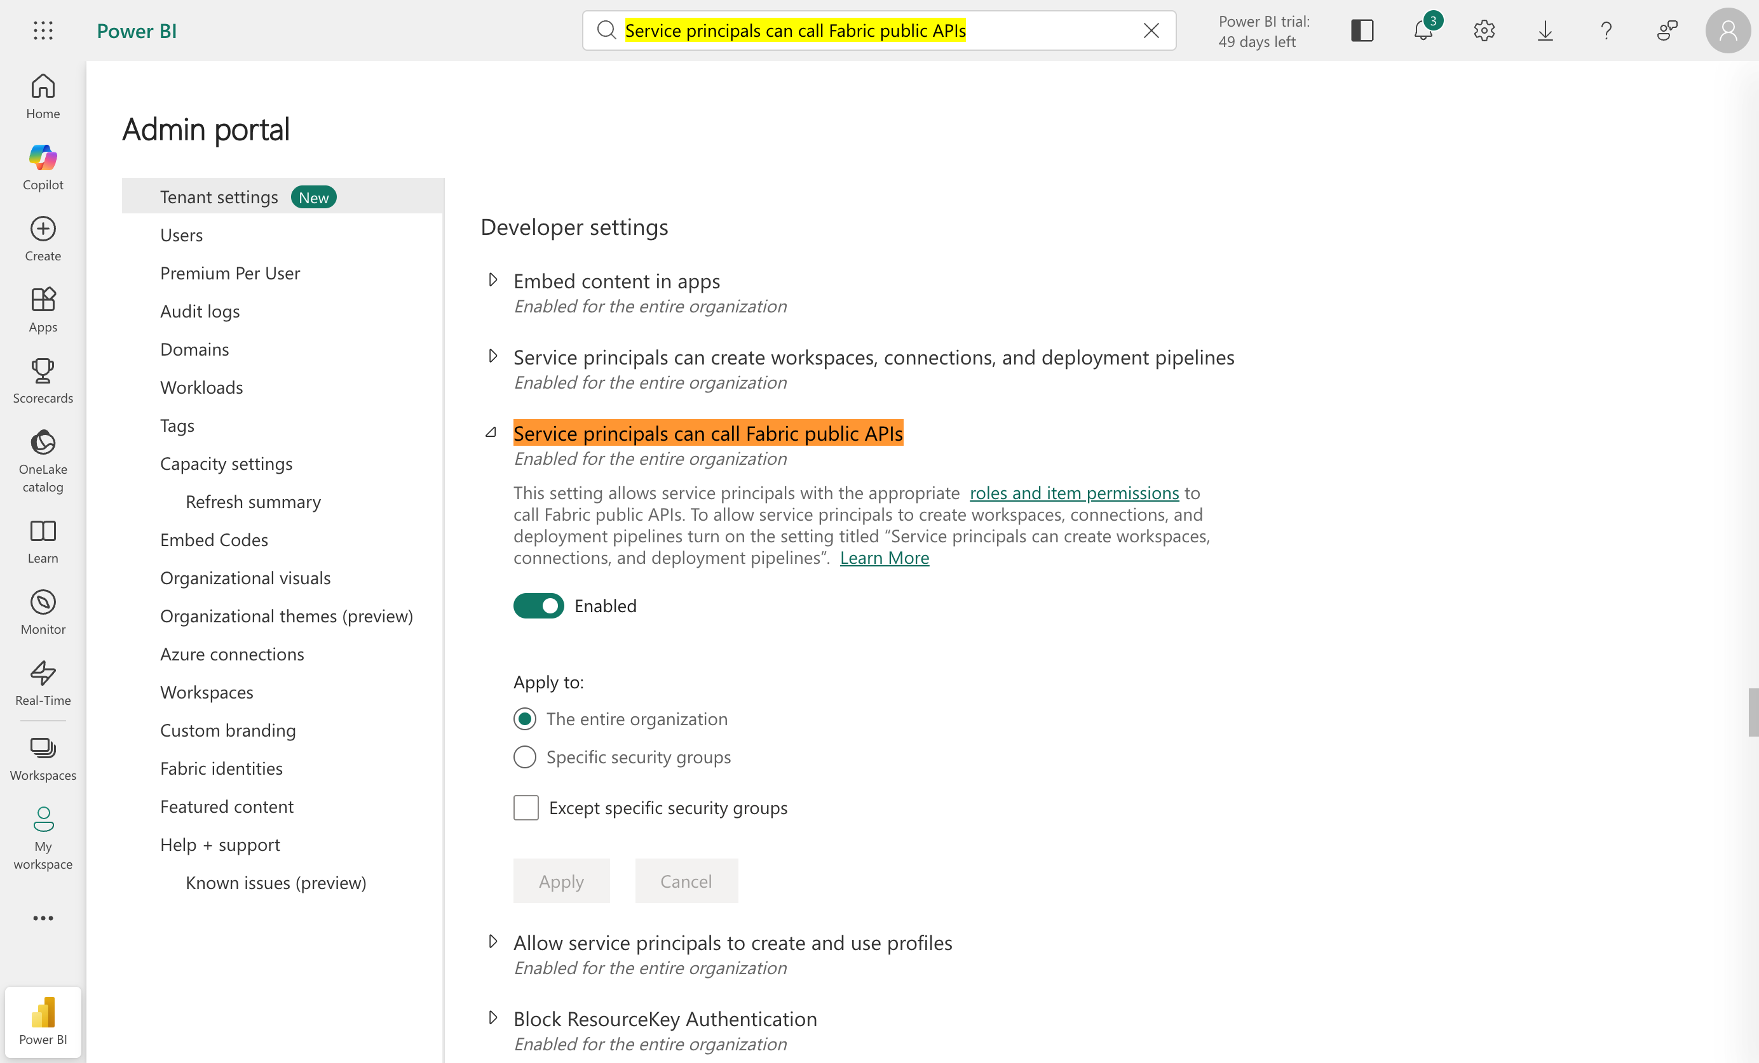Collapse Service principals can call Fabric APIs

pyautogui.click(x=491, y=432)
